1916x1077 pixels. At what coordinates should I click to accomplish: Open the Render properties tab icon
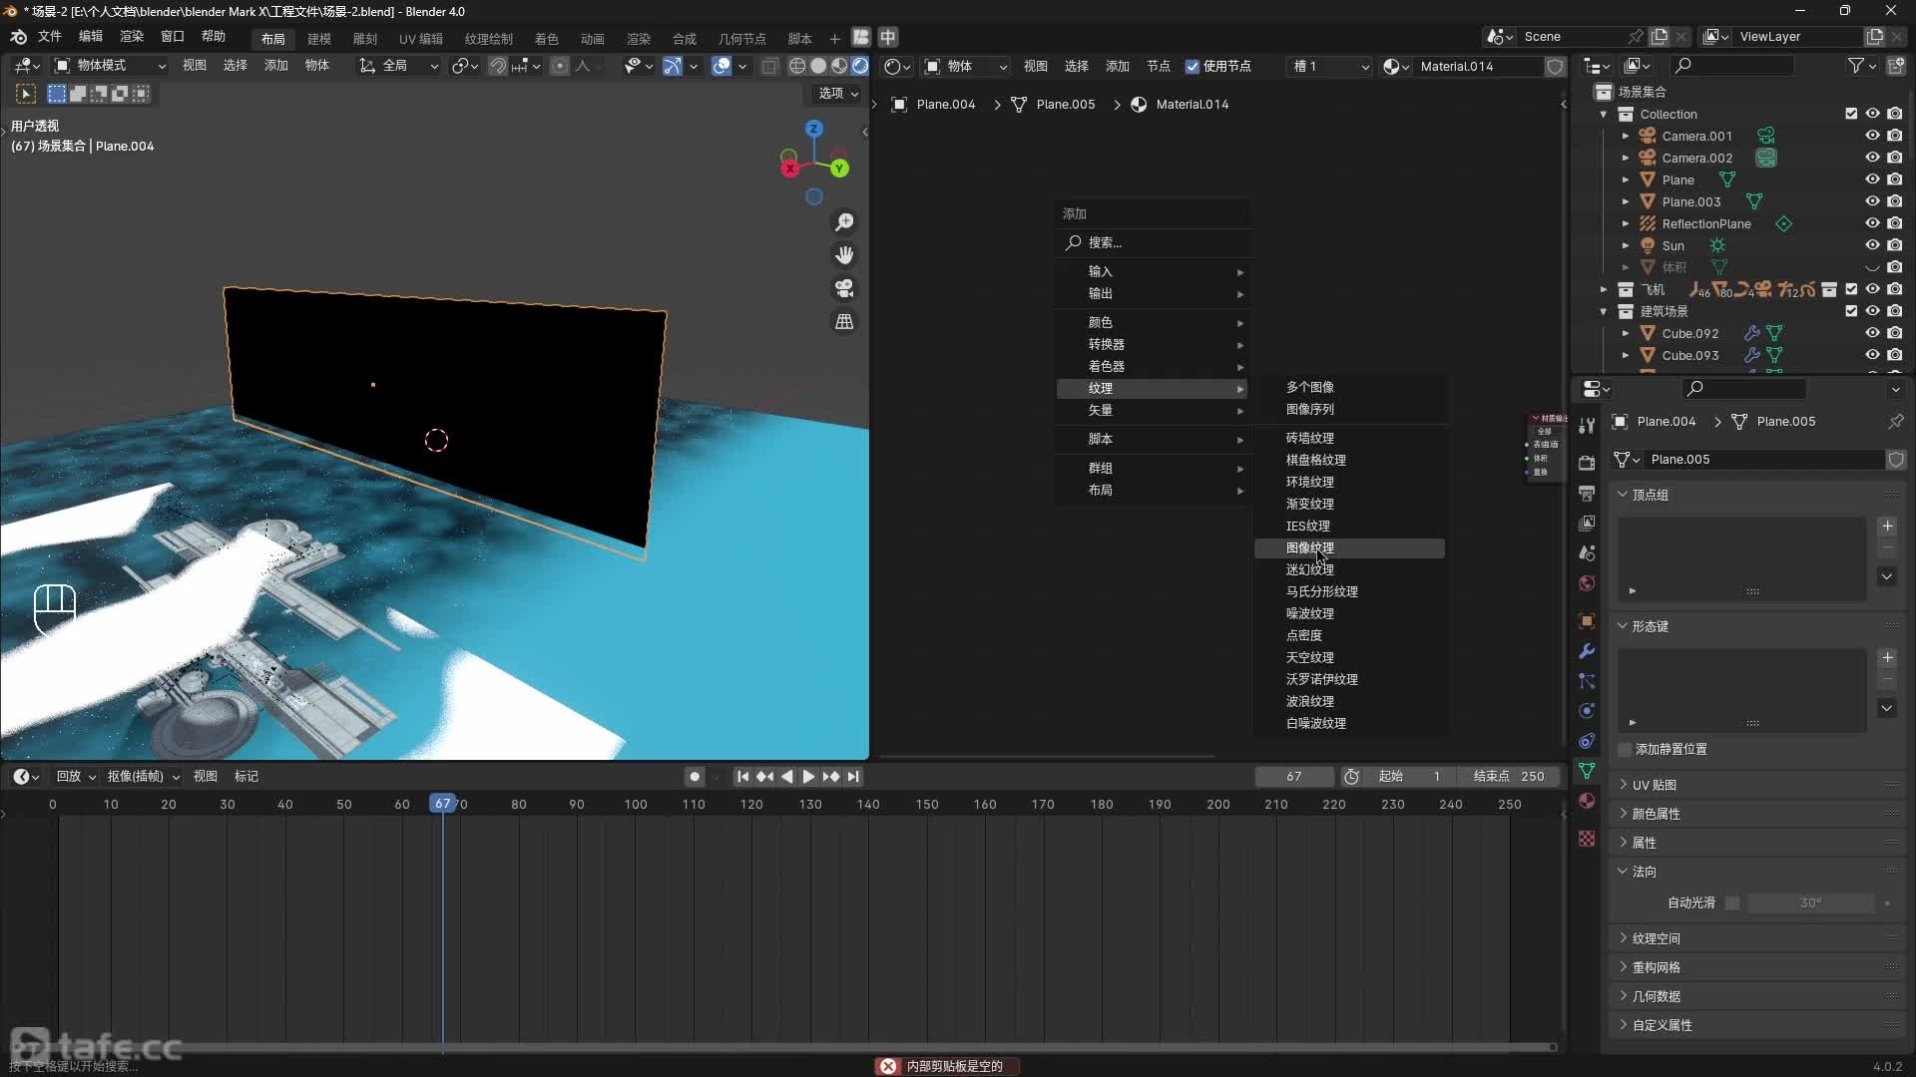coord(1587,463)
